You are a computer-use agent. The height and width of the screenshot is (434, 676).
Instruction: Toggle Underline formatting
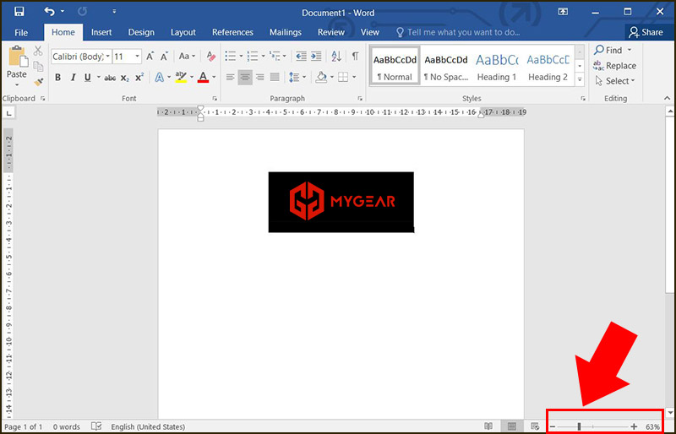pos(88,78)
